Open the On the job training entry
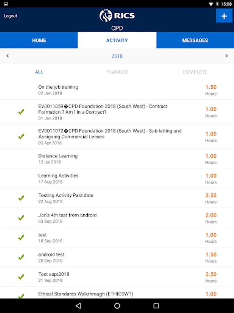This screenshot has width=234, height=313. [117, 90]
